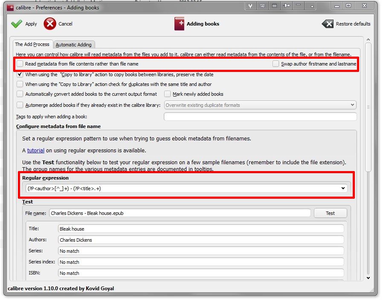The width and height of the screenshot is (383, 300).
Task: Click the Authors result field Charles Dickens
Action: 201,240
